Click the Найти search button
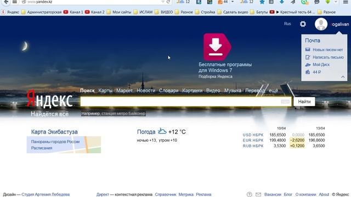The image size is (351, 197). (x=304, y=102)
